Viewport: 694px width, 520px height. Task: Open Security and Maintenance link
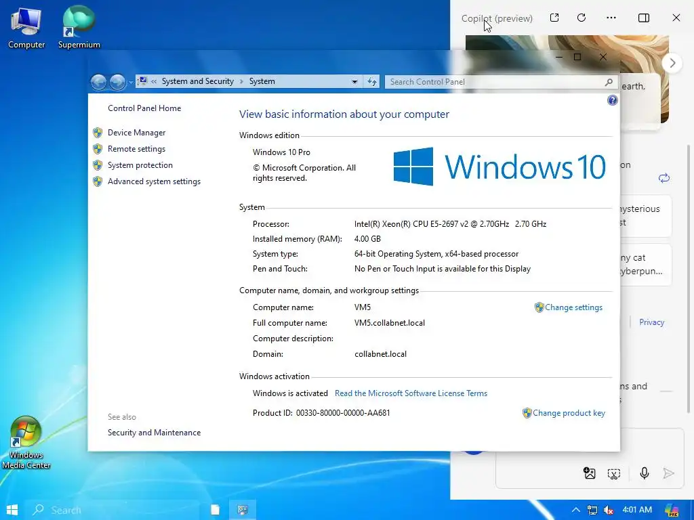point(154,433)
